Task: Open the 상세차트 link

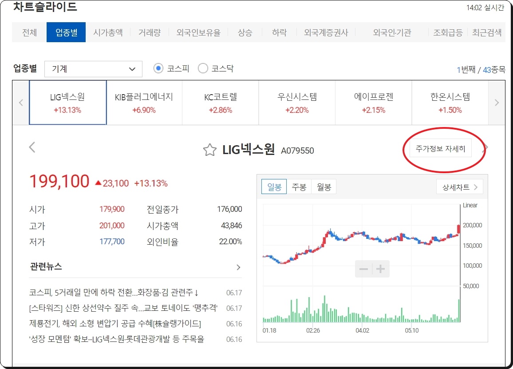Action: 460,187
